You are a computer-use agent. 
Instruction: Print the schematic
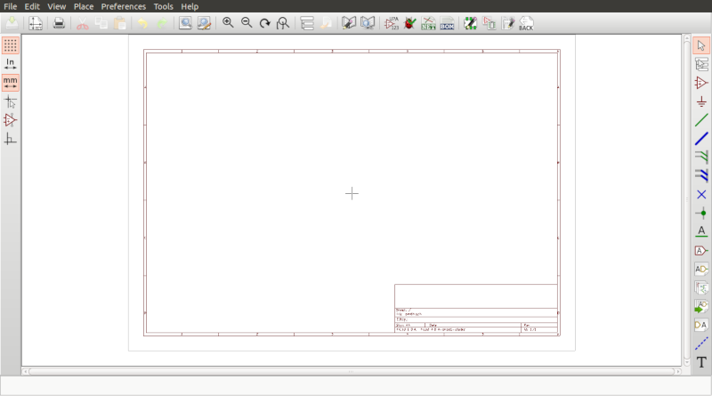click(x=59, y=23)
